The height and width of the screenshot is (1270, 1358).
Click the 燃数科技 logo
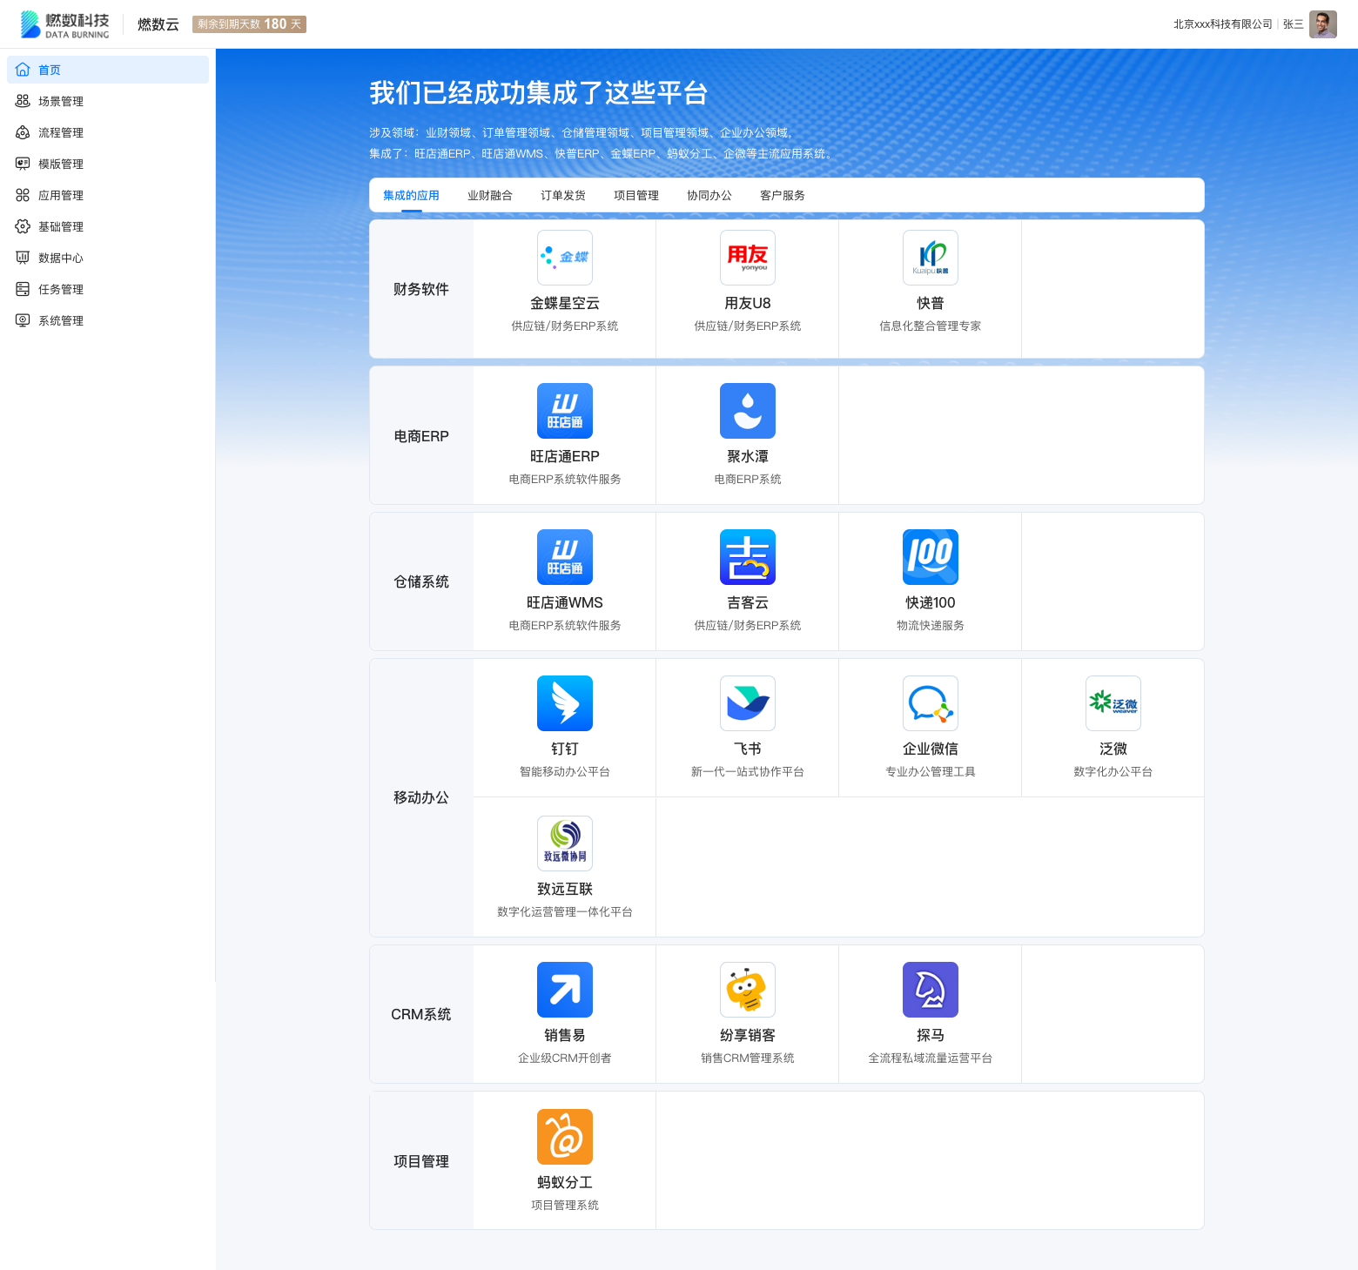coord(65,24)
